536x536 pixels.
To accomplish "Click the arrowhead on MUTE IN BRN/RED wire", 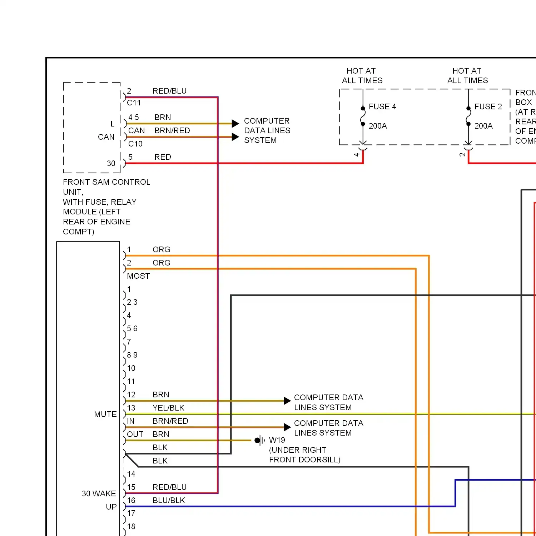I will [x=287, y=427].
